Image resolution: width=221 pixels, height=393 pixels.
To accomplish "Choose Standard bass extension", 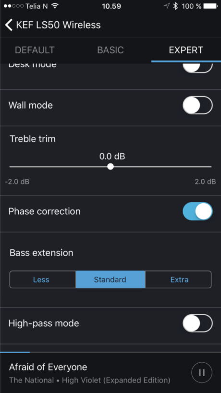I will coord(110,280).
